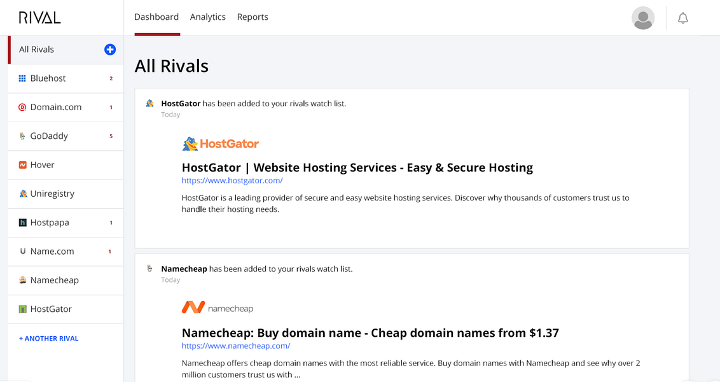Image resolution: width=720 pixels, height=382 pixels.
Task: Click the Domain.com badge showing 1
Action: 111,108
